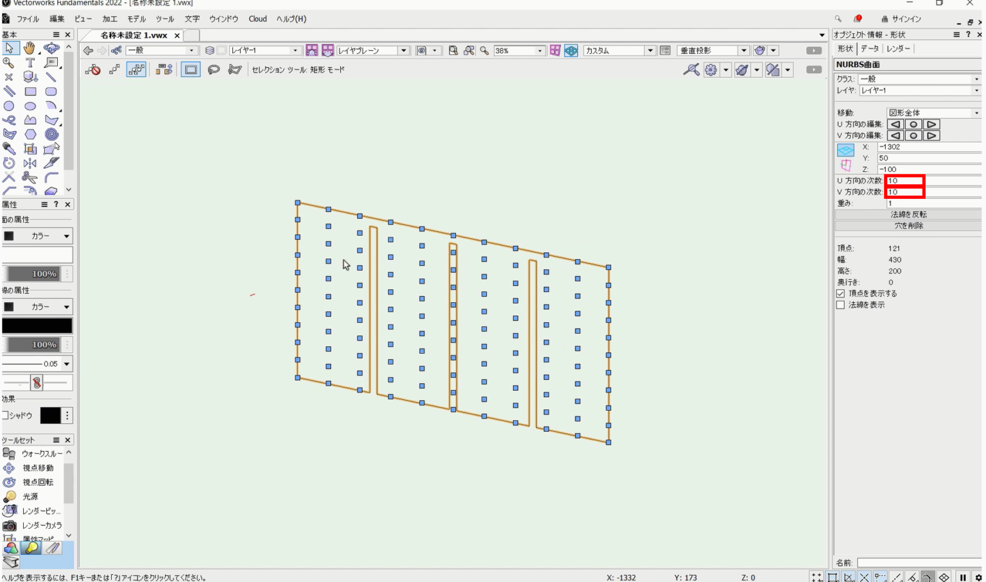Select the Pan (hand) tool
Screen dimensions: 986x582
click(30, 48)
